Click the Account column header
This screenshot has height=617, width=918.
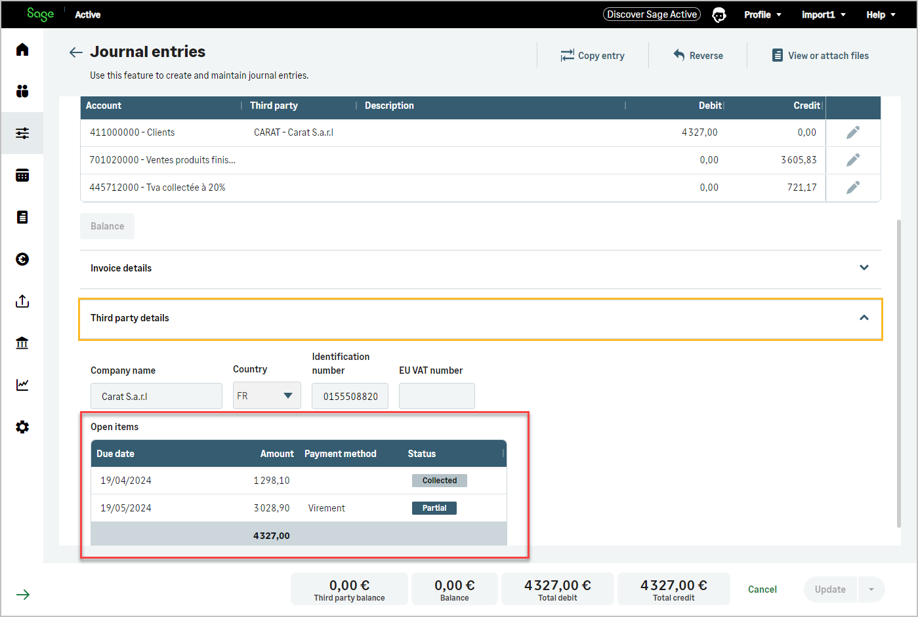click(104, 106)
